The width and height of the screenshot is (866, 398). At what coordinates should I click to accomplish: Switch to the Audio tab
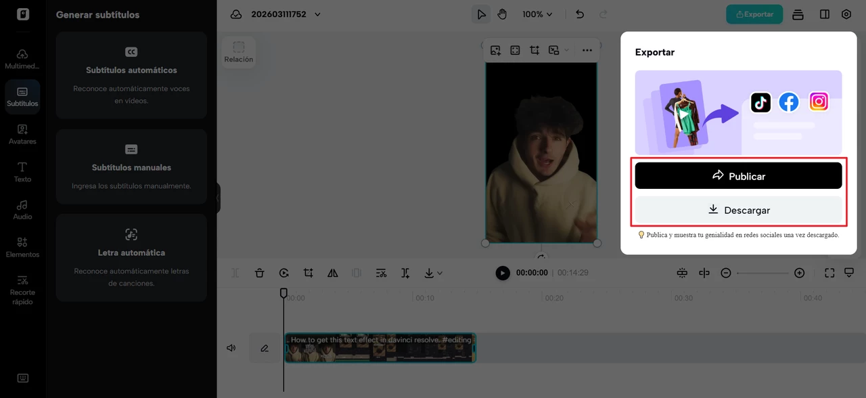[x=22, y=209]
